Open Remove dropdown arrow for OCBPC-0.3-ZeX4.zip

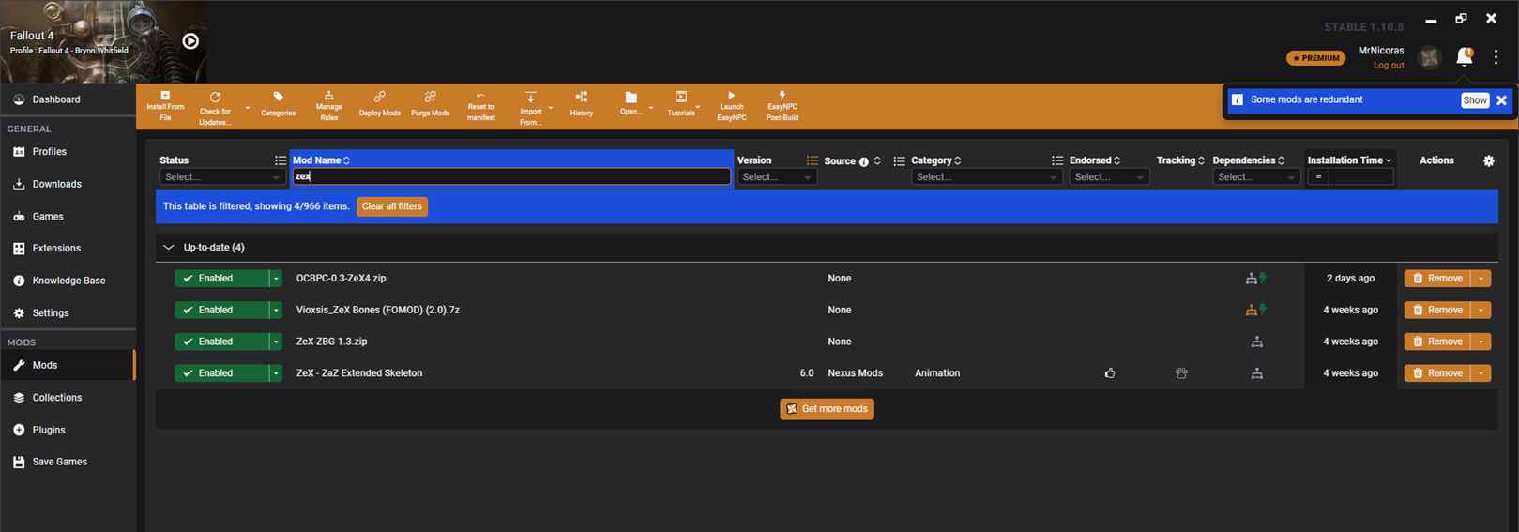pyautogui.click(x=1481, y=279)
